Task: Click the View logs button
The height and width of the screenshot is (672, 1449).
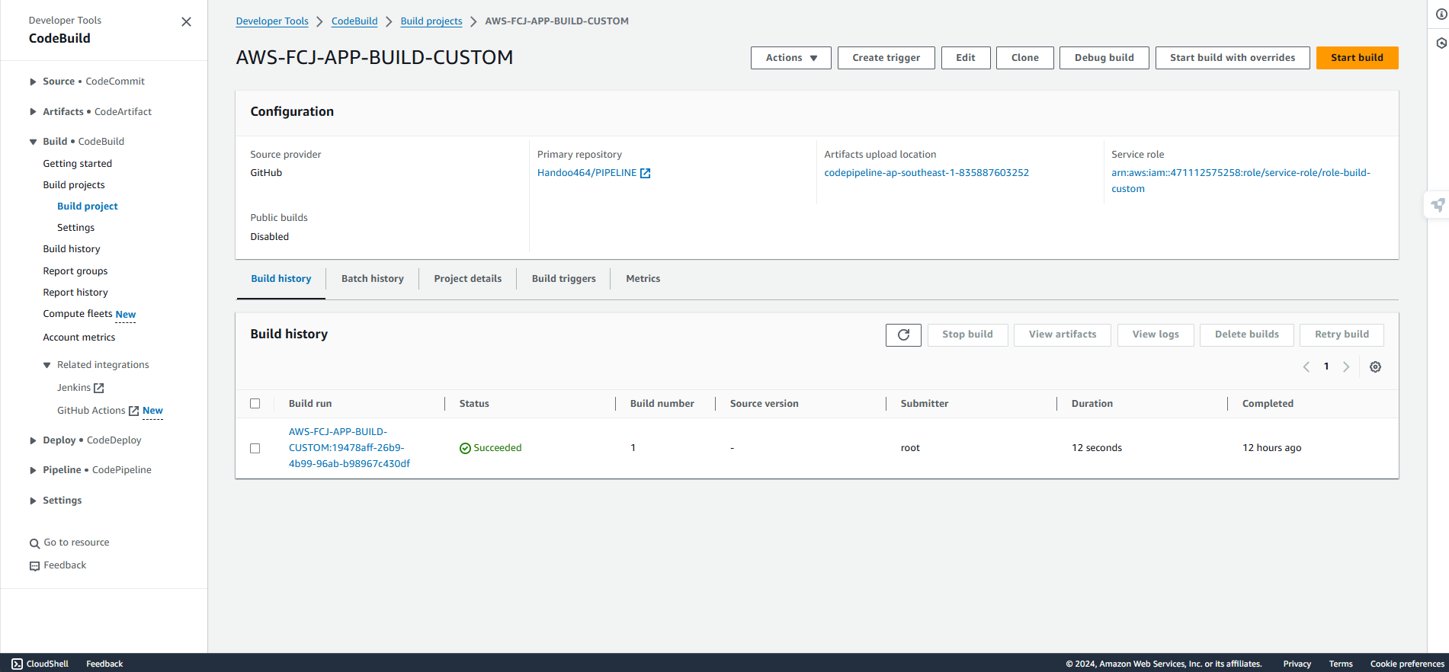Action: click(1155, 334)
